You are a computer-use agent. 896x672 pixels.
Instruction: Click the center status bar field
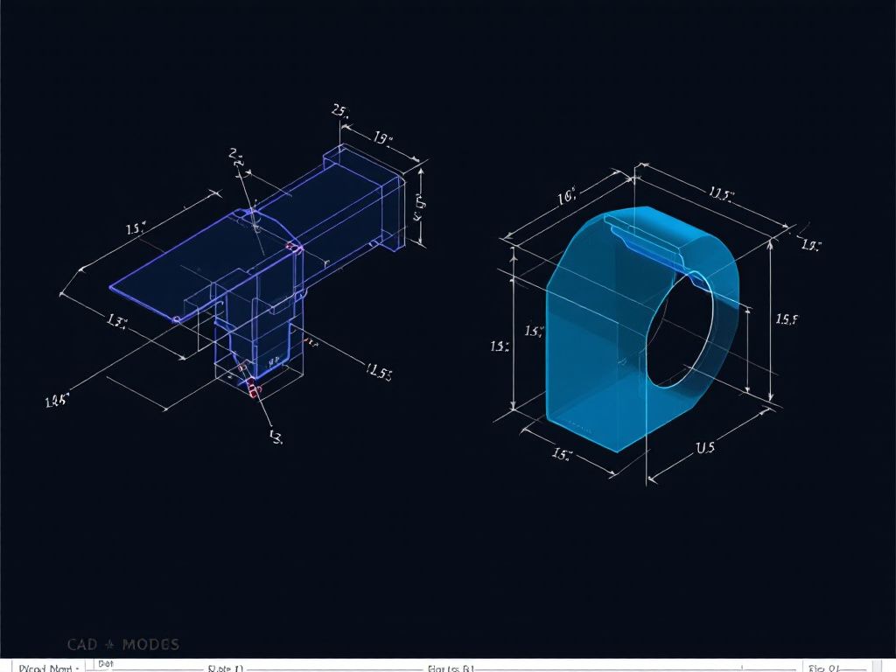451,668
